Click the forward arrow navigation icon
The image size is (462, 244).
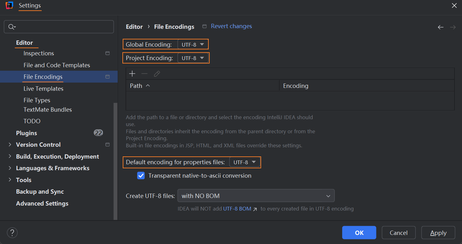point(453,27)
